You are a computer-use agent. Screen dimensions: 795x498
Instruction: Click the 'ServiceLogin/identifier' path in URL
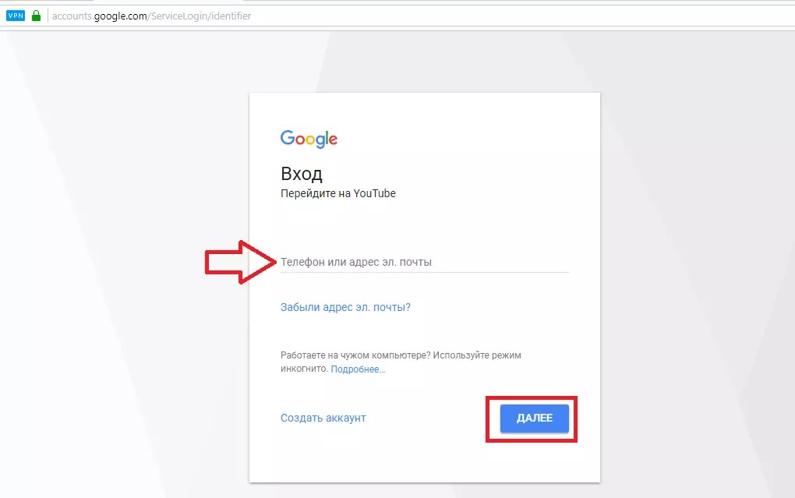click(x=201, y=16)
